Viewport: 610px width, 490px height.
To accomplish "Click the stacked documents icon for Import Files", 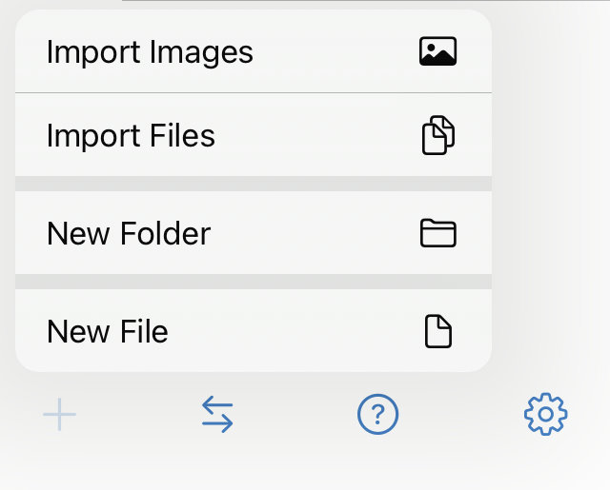I will point(438,135).
